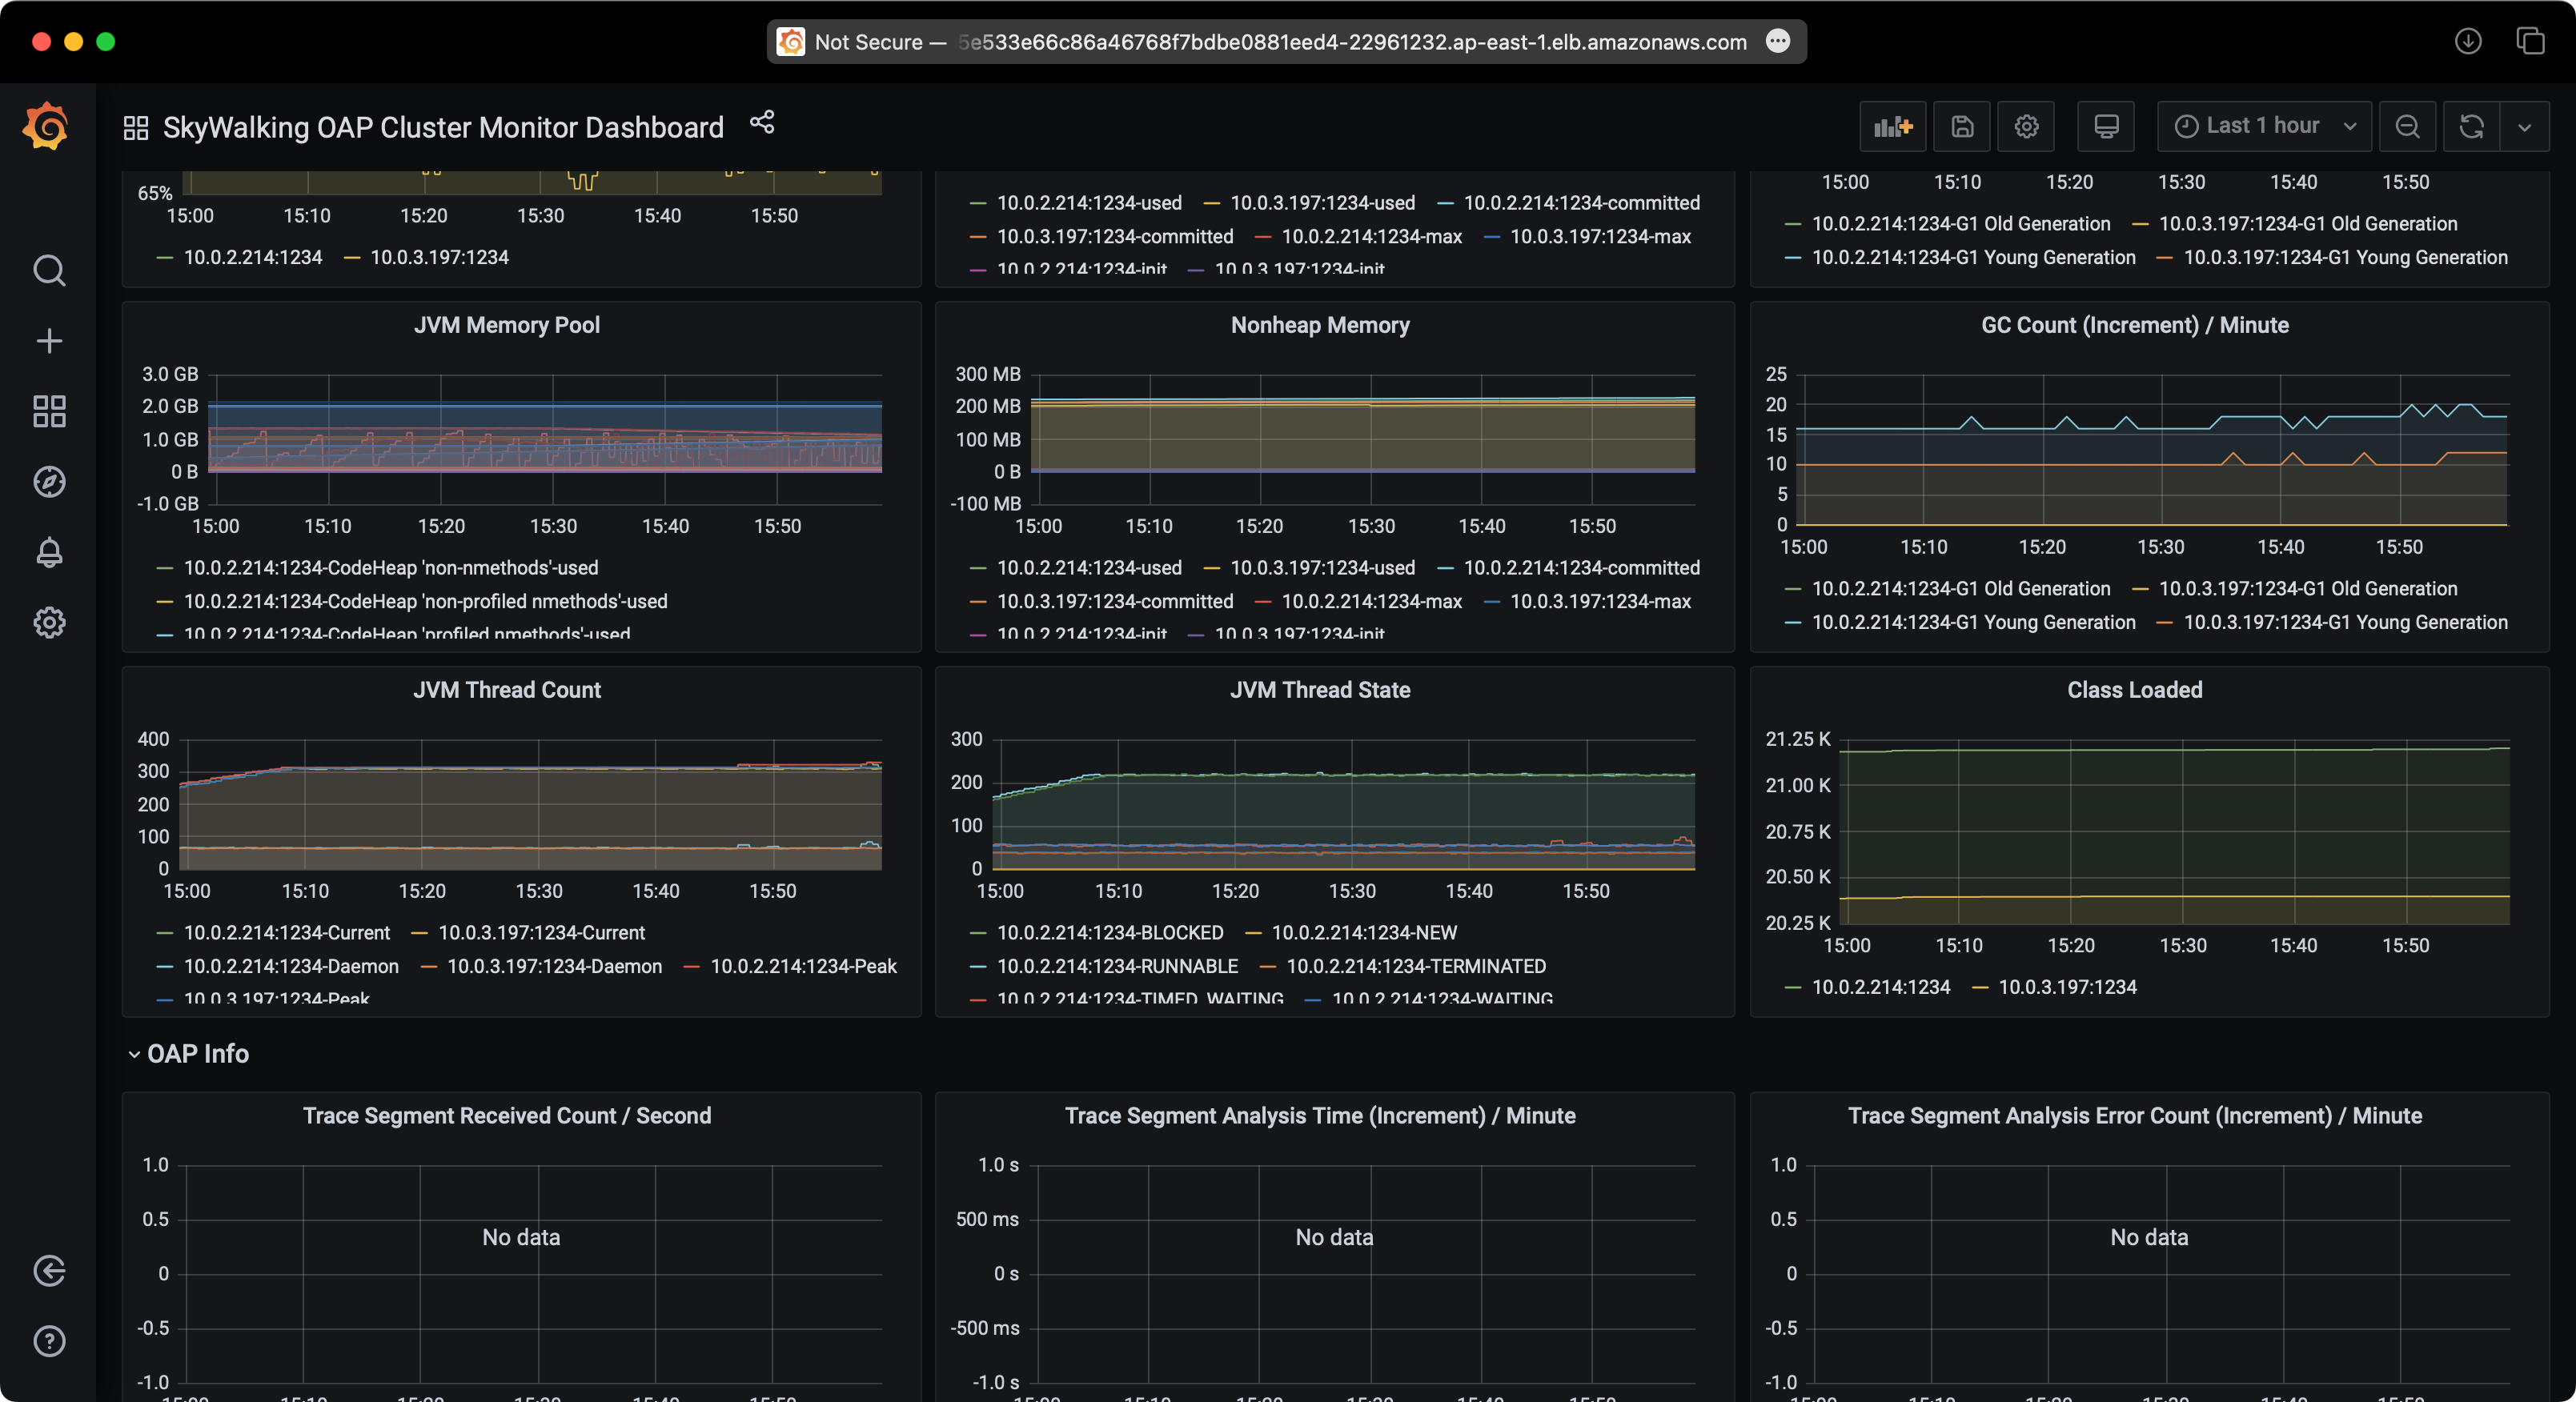This screenshot has width=2576, height=1402.
Task: Open the search dashboards icon in sidebar
Action: [x=49, y=271]
